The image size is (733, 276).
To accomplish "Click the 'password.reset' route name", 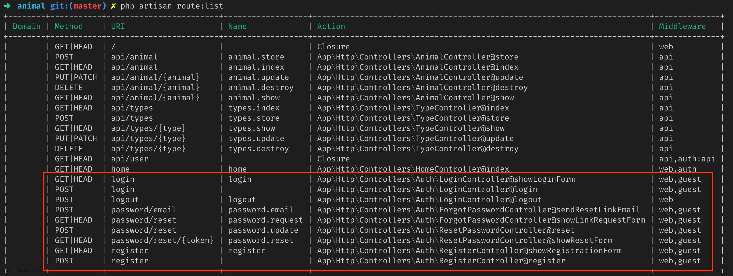I will [261, 241].
